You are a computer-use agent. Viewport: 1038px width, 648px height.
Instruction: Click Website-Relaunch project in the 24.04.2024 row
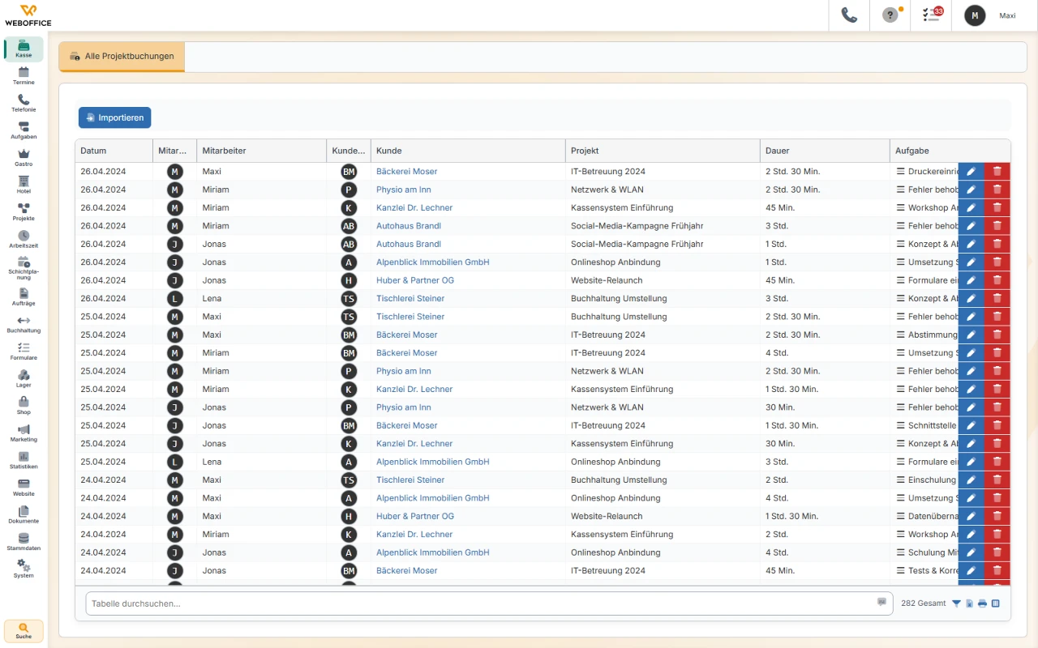tap(607, 516)
